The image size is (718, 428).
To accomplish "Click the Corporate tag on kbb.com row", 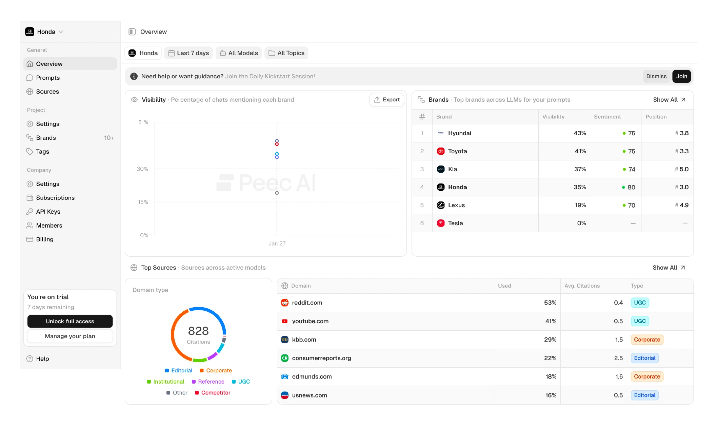I will pos(647,339).
